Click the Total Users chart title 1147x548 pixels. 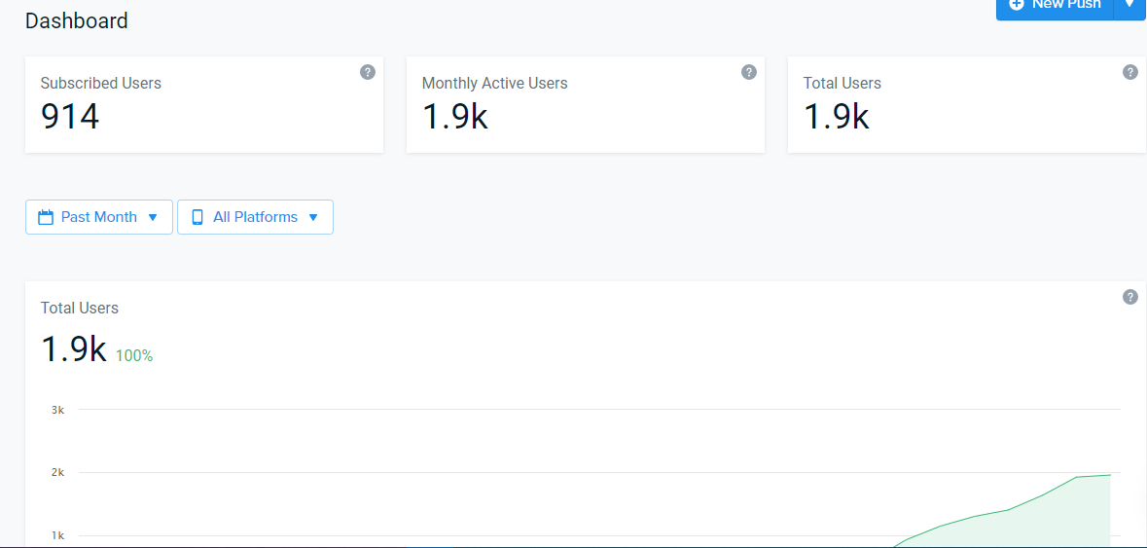(80, 308)
